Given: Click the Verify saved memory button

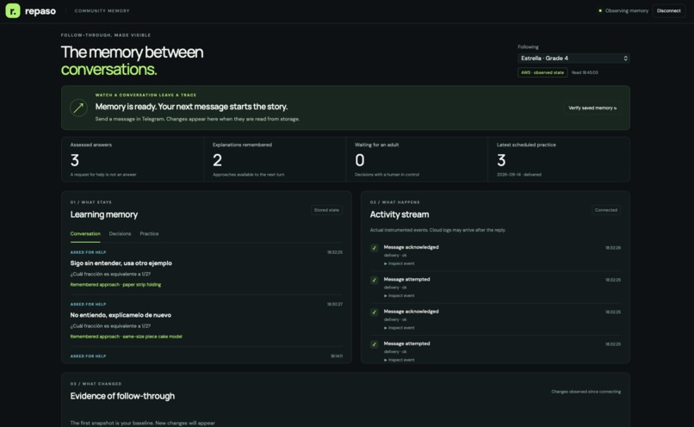Looking at the screenshot, I should pos(592,108).
